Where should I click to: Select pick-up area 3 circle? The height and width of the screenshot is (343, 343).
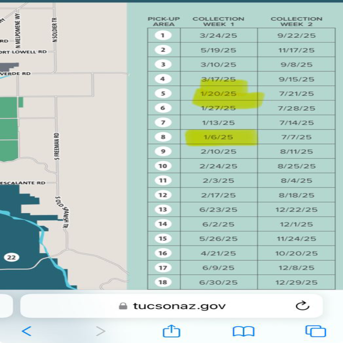(163, 64)
